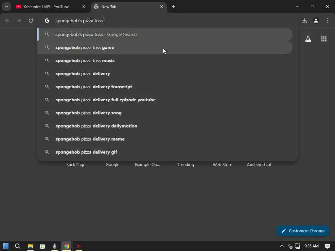The width and height of the screenshot is (335, 251).
Task: Click the Chrome taskbar icon
Action: tap(67, 246)
